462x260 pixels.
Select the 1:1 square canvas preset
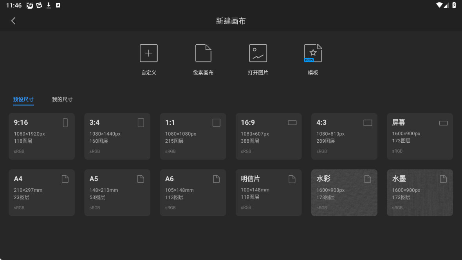(x=193, y=136)
